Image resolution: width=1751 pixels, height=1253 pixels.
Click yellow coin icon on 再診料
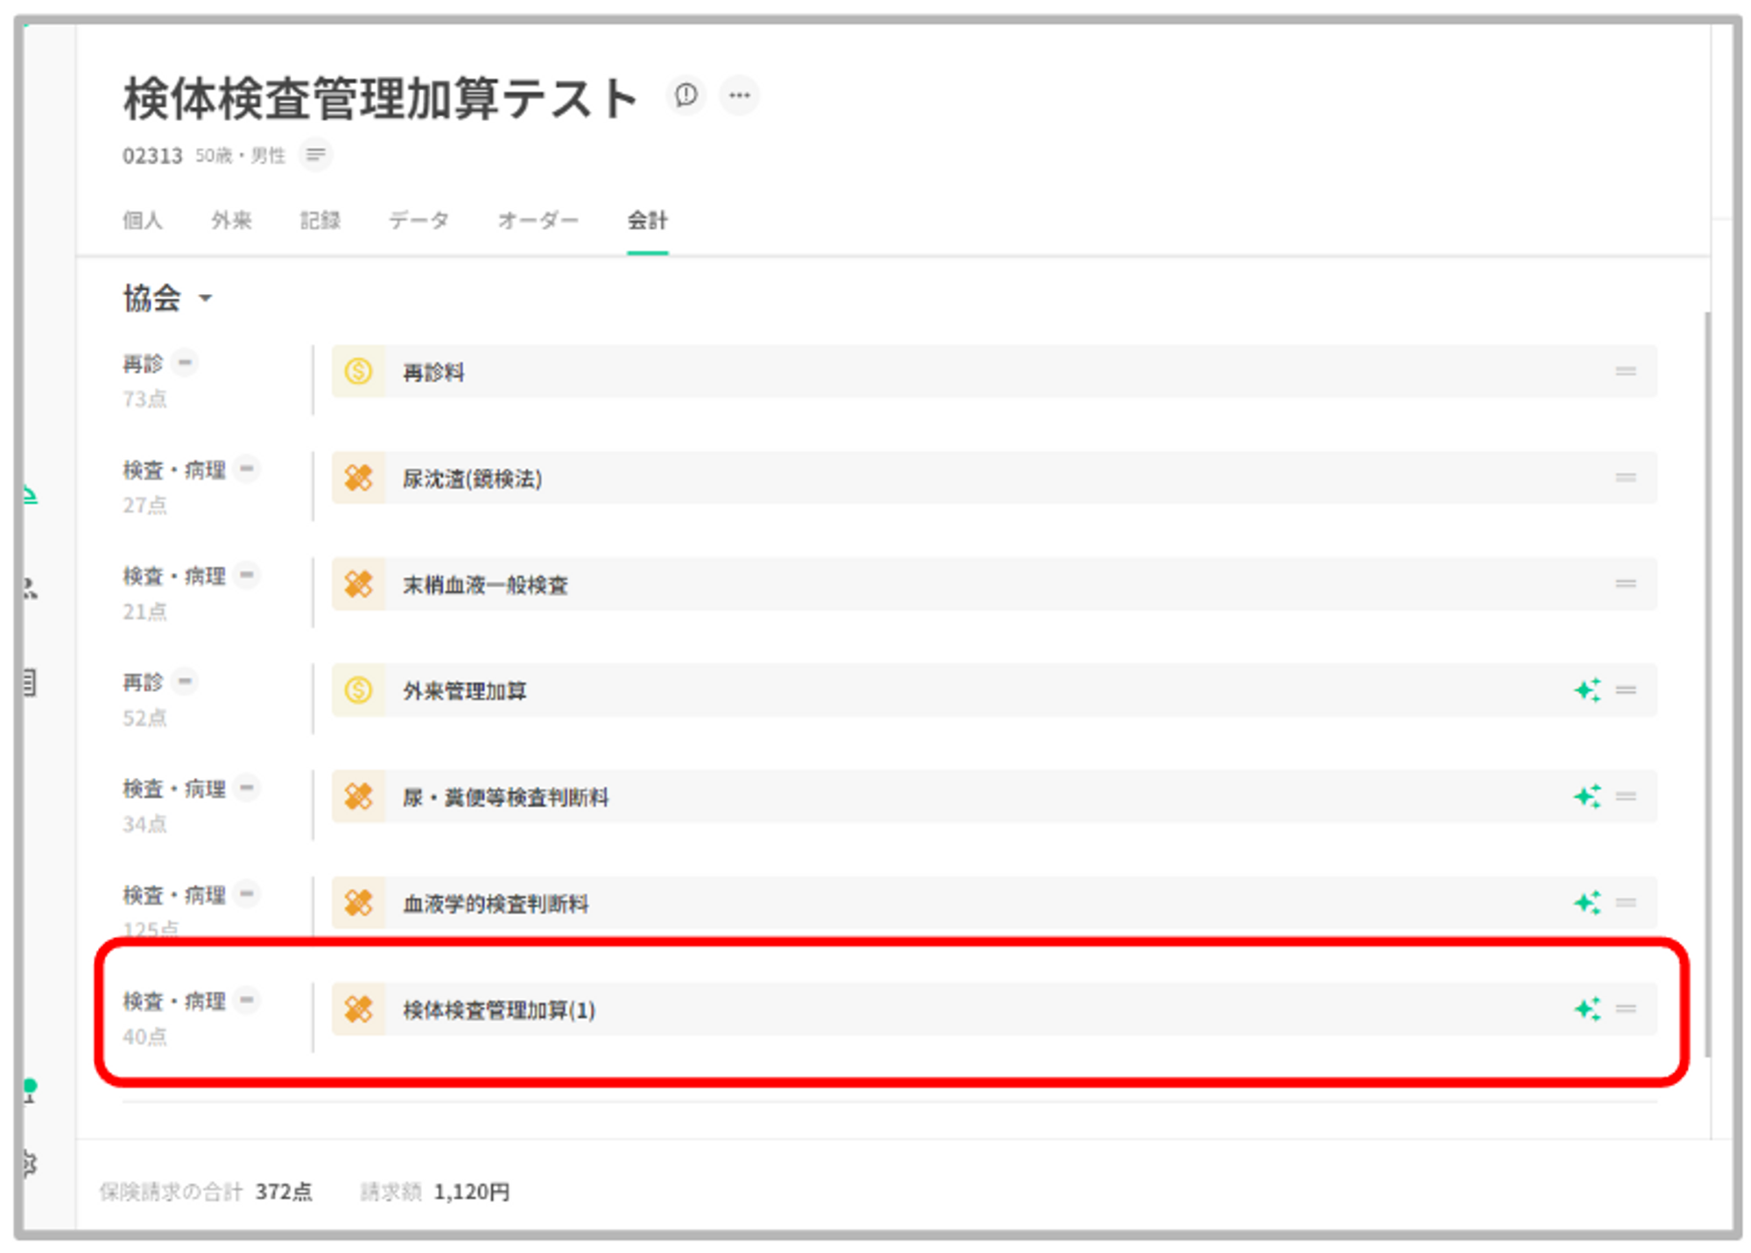pyautogui.click(x=358, y=371)
